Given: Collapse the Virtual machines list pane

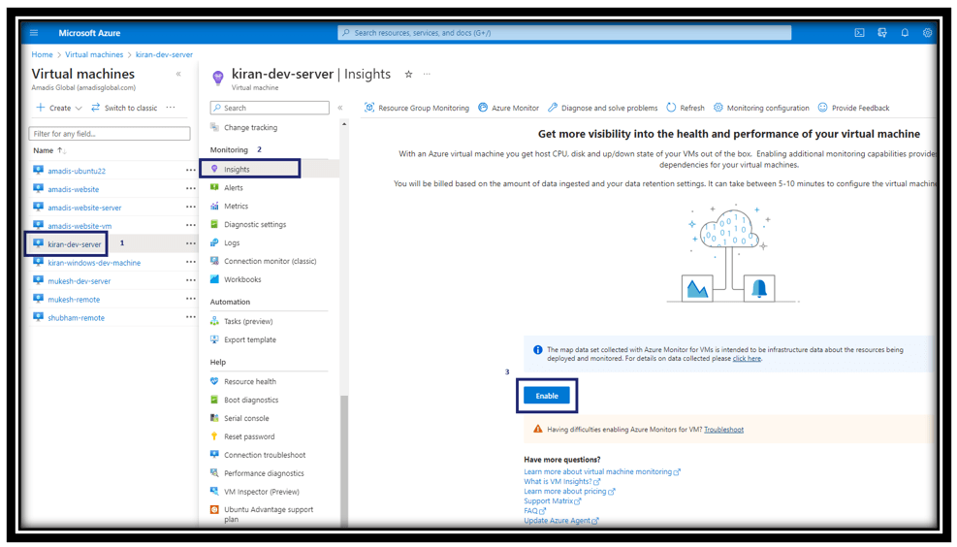Looking at the screenshot, I should click(178, 74).
